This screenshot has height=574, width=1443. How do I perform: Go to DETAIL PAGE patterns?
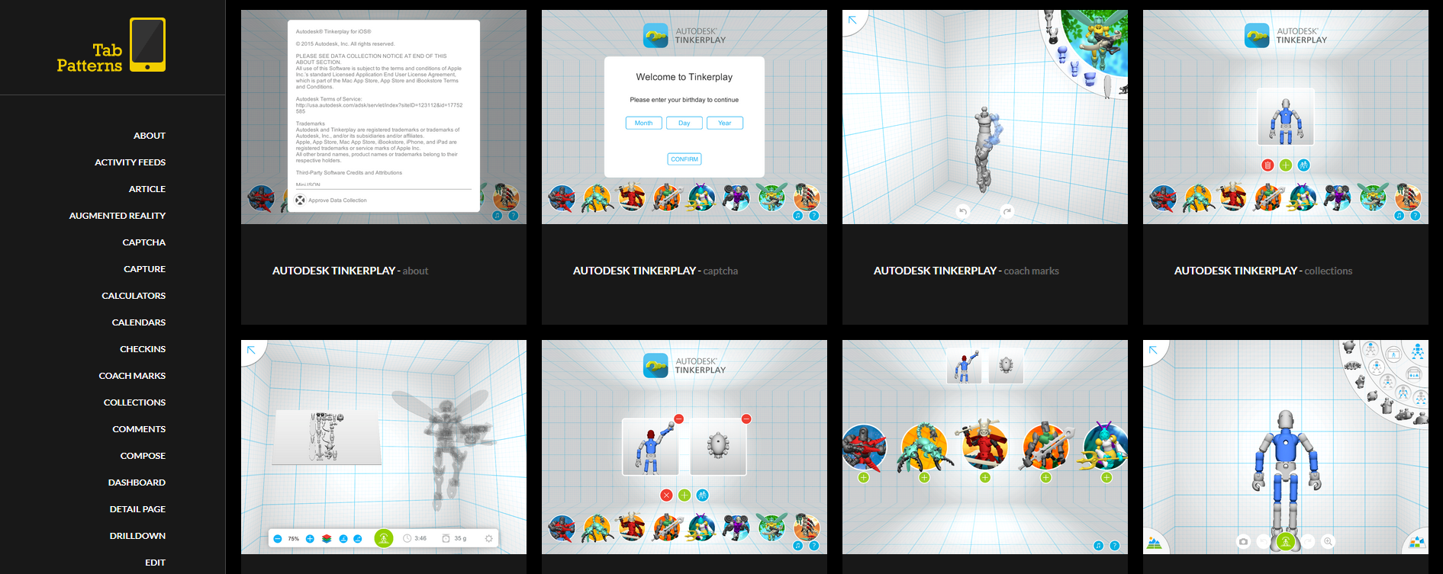coord(137,509)
